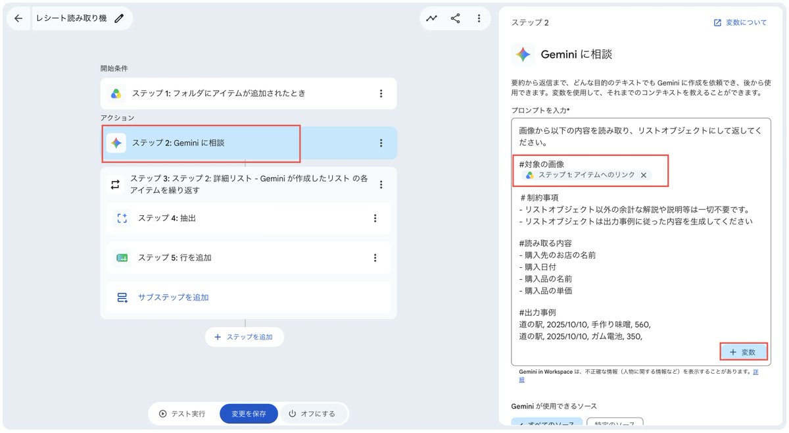Click the extract icon on Step 4

122,218
